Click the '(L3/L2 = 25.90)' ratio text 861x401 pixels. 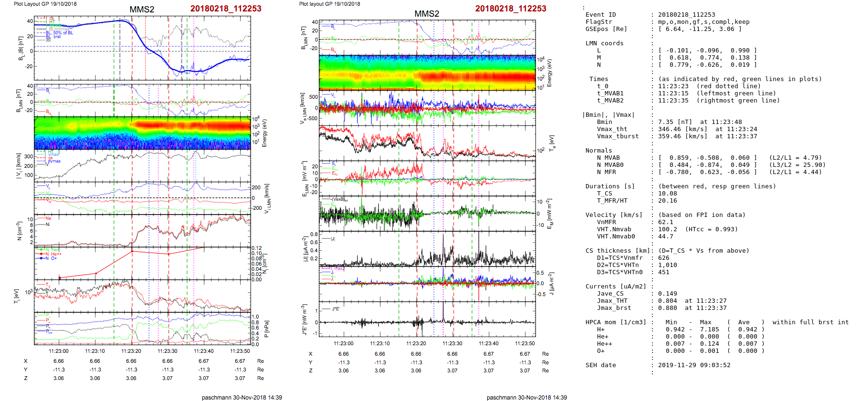798,165
